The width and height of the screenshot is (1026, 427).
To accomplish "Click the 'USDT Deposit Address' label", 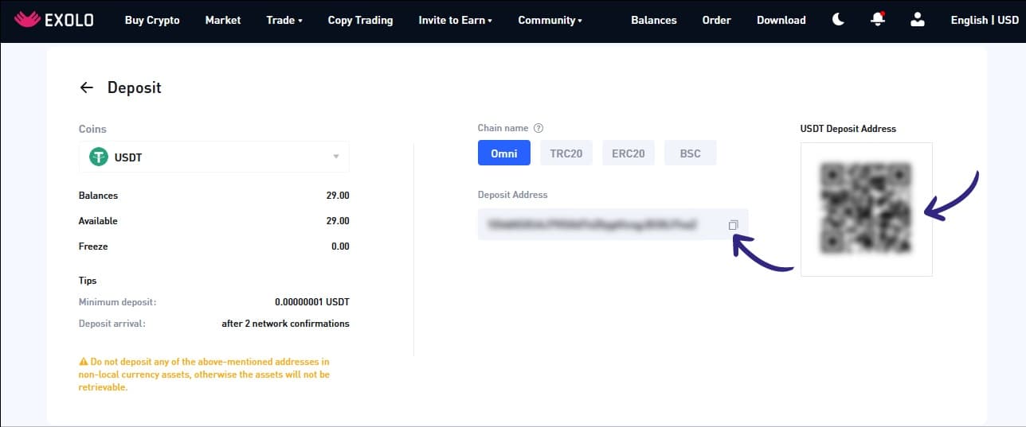I will [848, 129].
